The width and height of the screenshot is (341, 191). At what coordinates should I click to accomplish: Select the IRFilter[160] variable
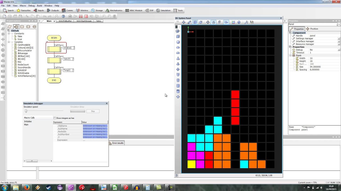pos(24,56)
